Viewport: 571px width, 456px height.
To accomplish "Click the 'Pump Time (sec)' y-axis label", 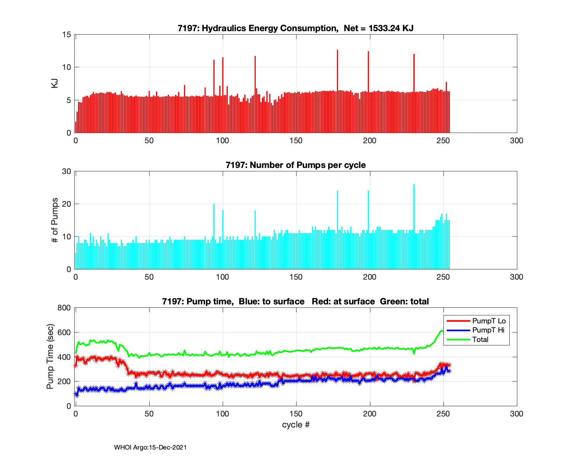I will 50,356.
